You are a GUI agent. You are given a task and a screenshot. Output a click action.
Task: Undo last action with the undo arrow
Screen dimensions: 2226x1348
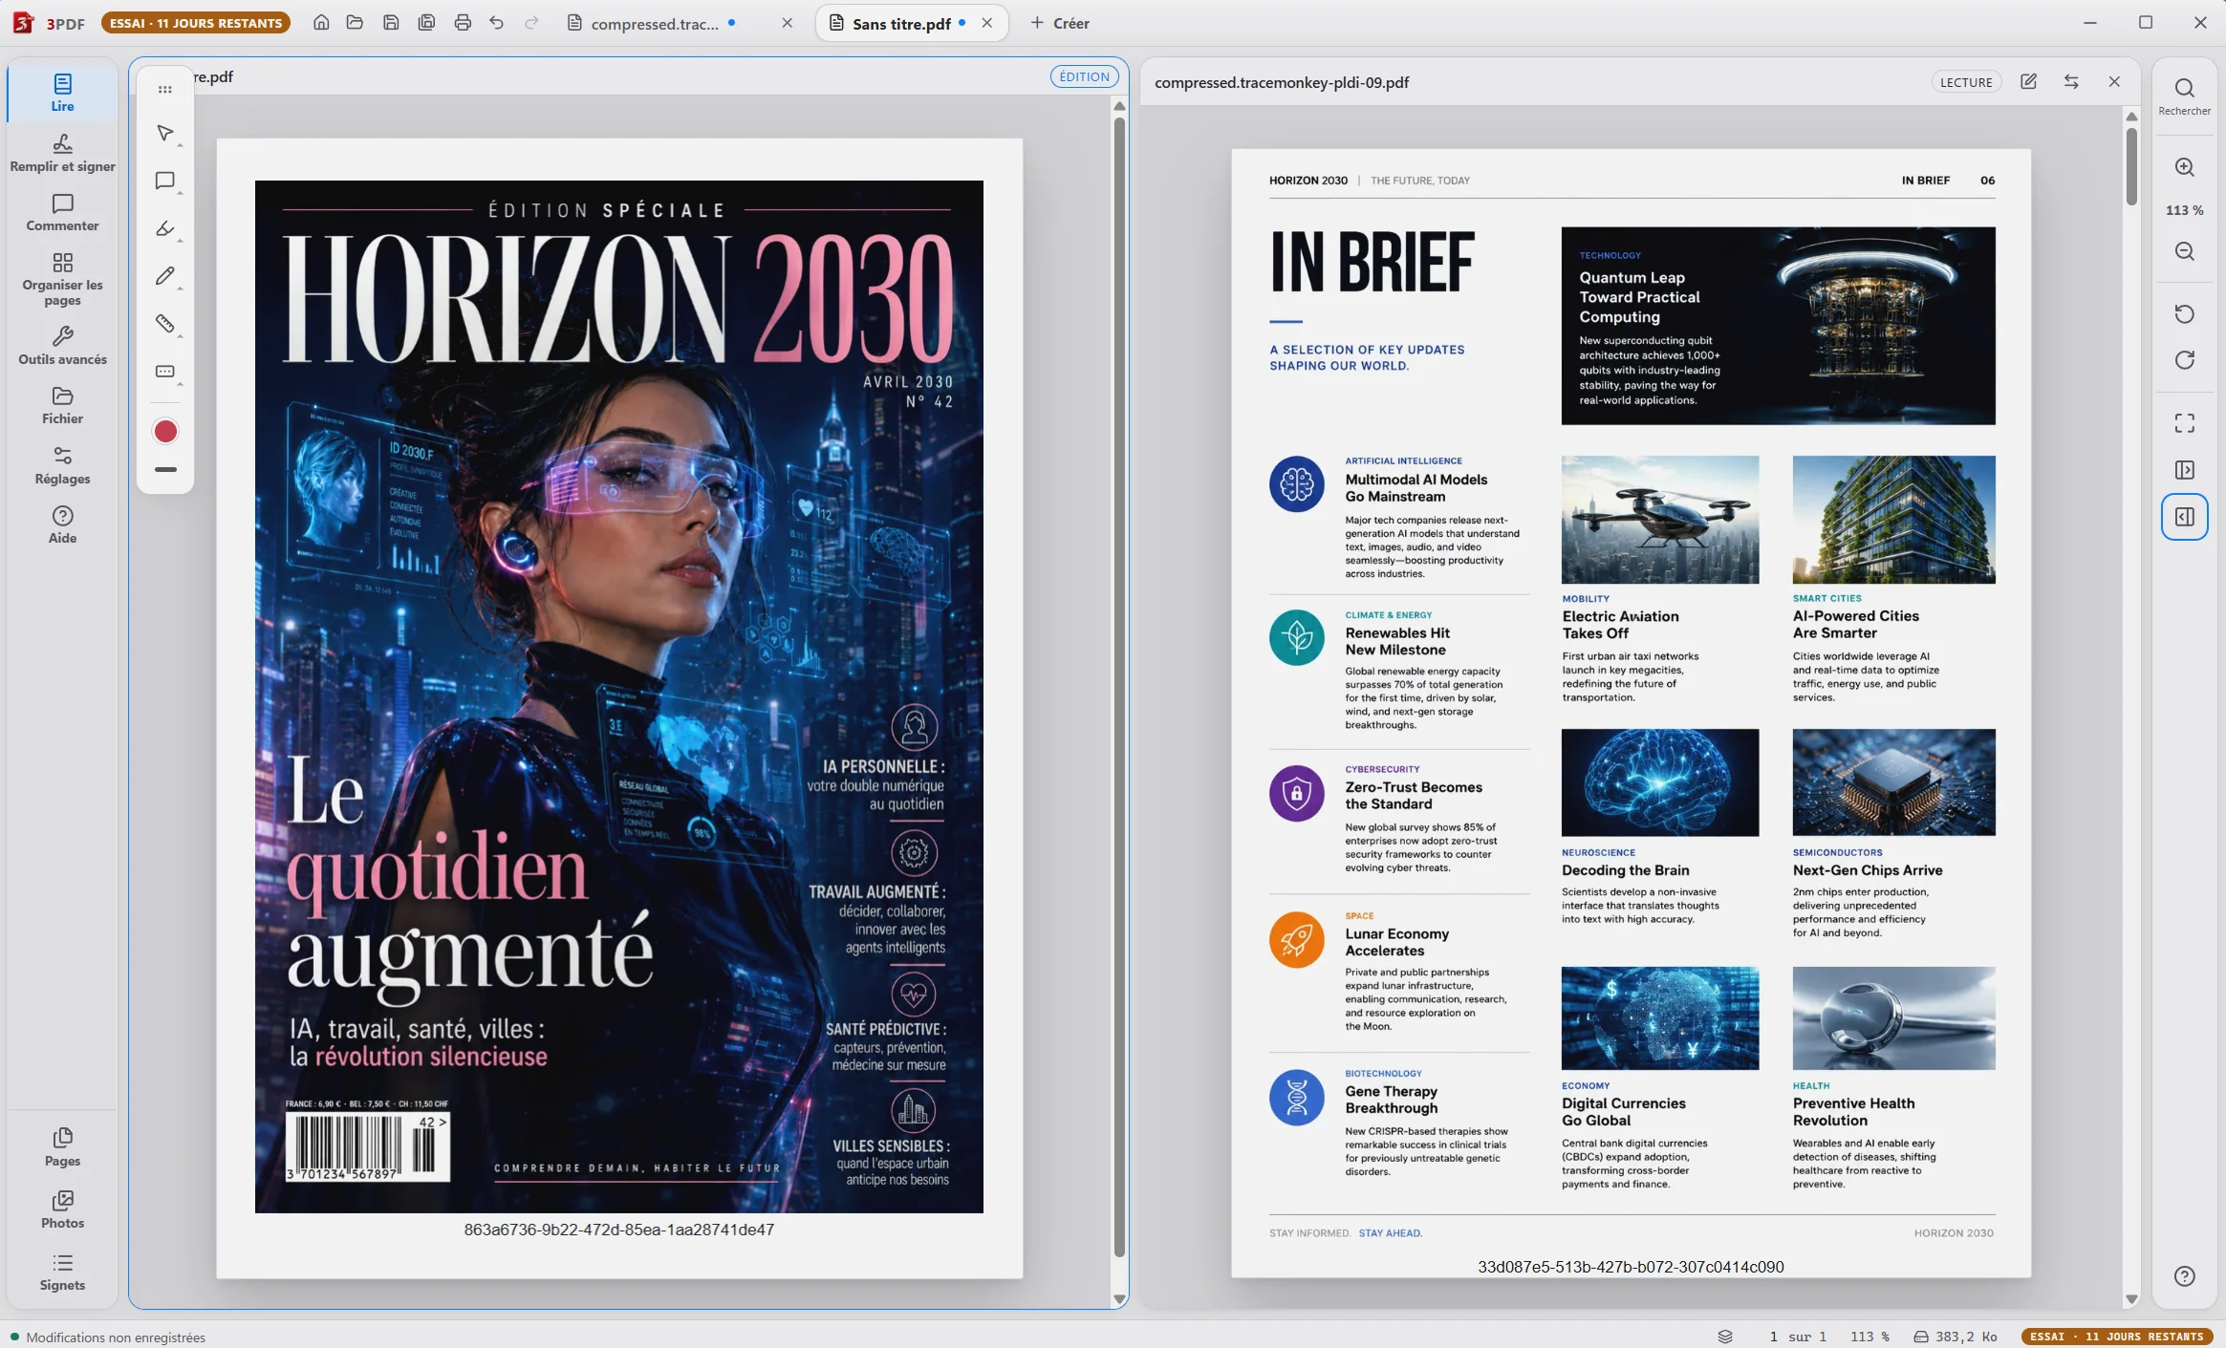(497, 23)
